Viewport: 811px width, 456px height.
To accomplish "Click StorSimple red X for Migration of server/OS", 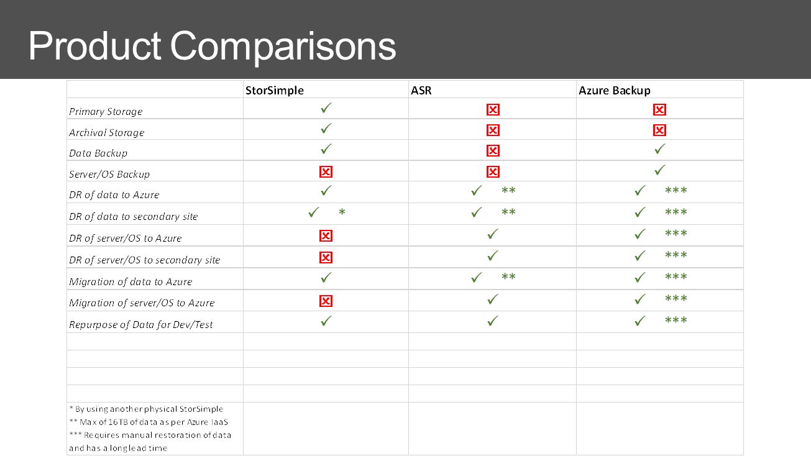I will point(326,301).
